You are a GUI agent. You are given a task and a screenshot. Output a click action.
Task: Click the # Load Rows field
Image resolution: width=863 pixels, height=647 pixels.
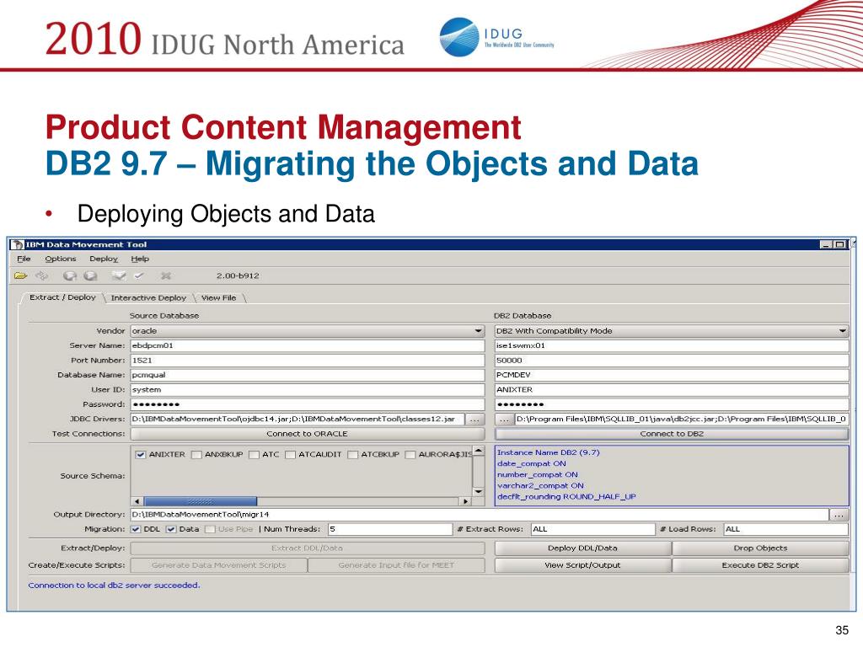point(785,529)
